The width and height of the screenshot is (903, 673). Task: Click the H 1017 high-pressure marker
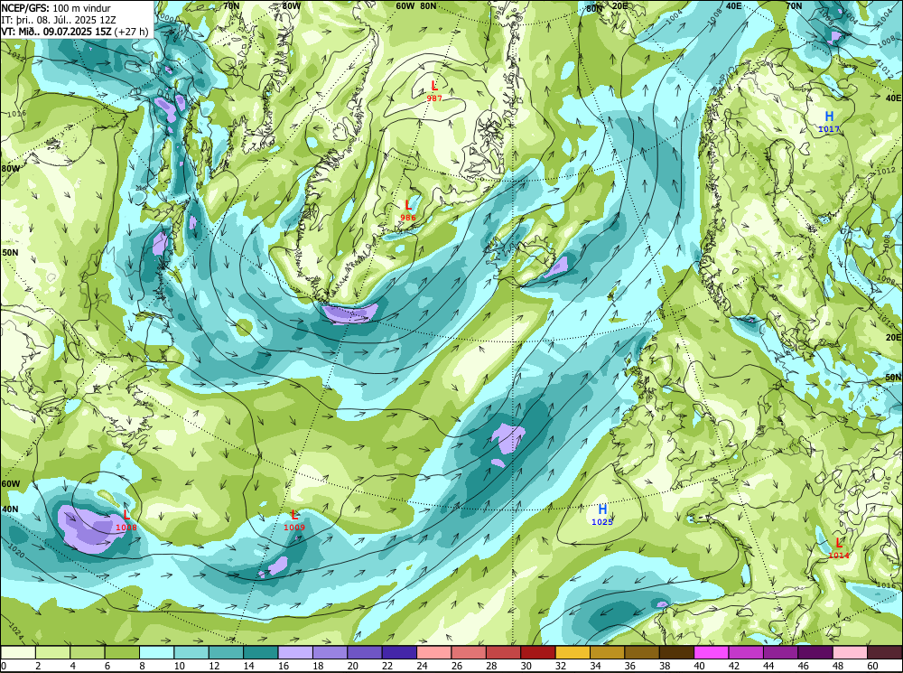coord(829,122)
